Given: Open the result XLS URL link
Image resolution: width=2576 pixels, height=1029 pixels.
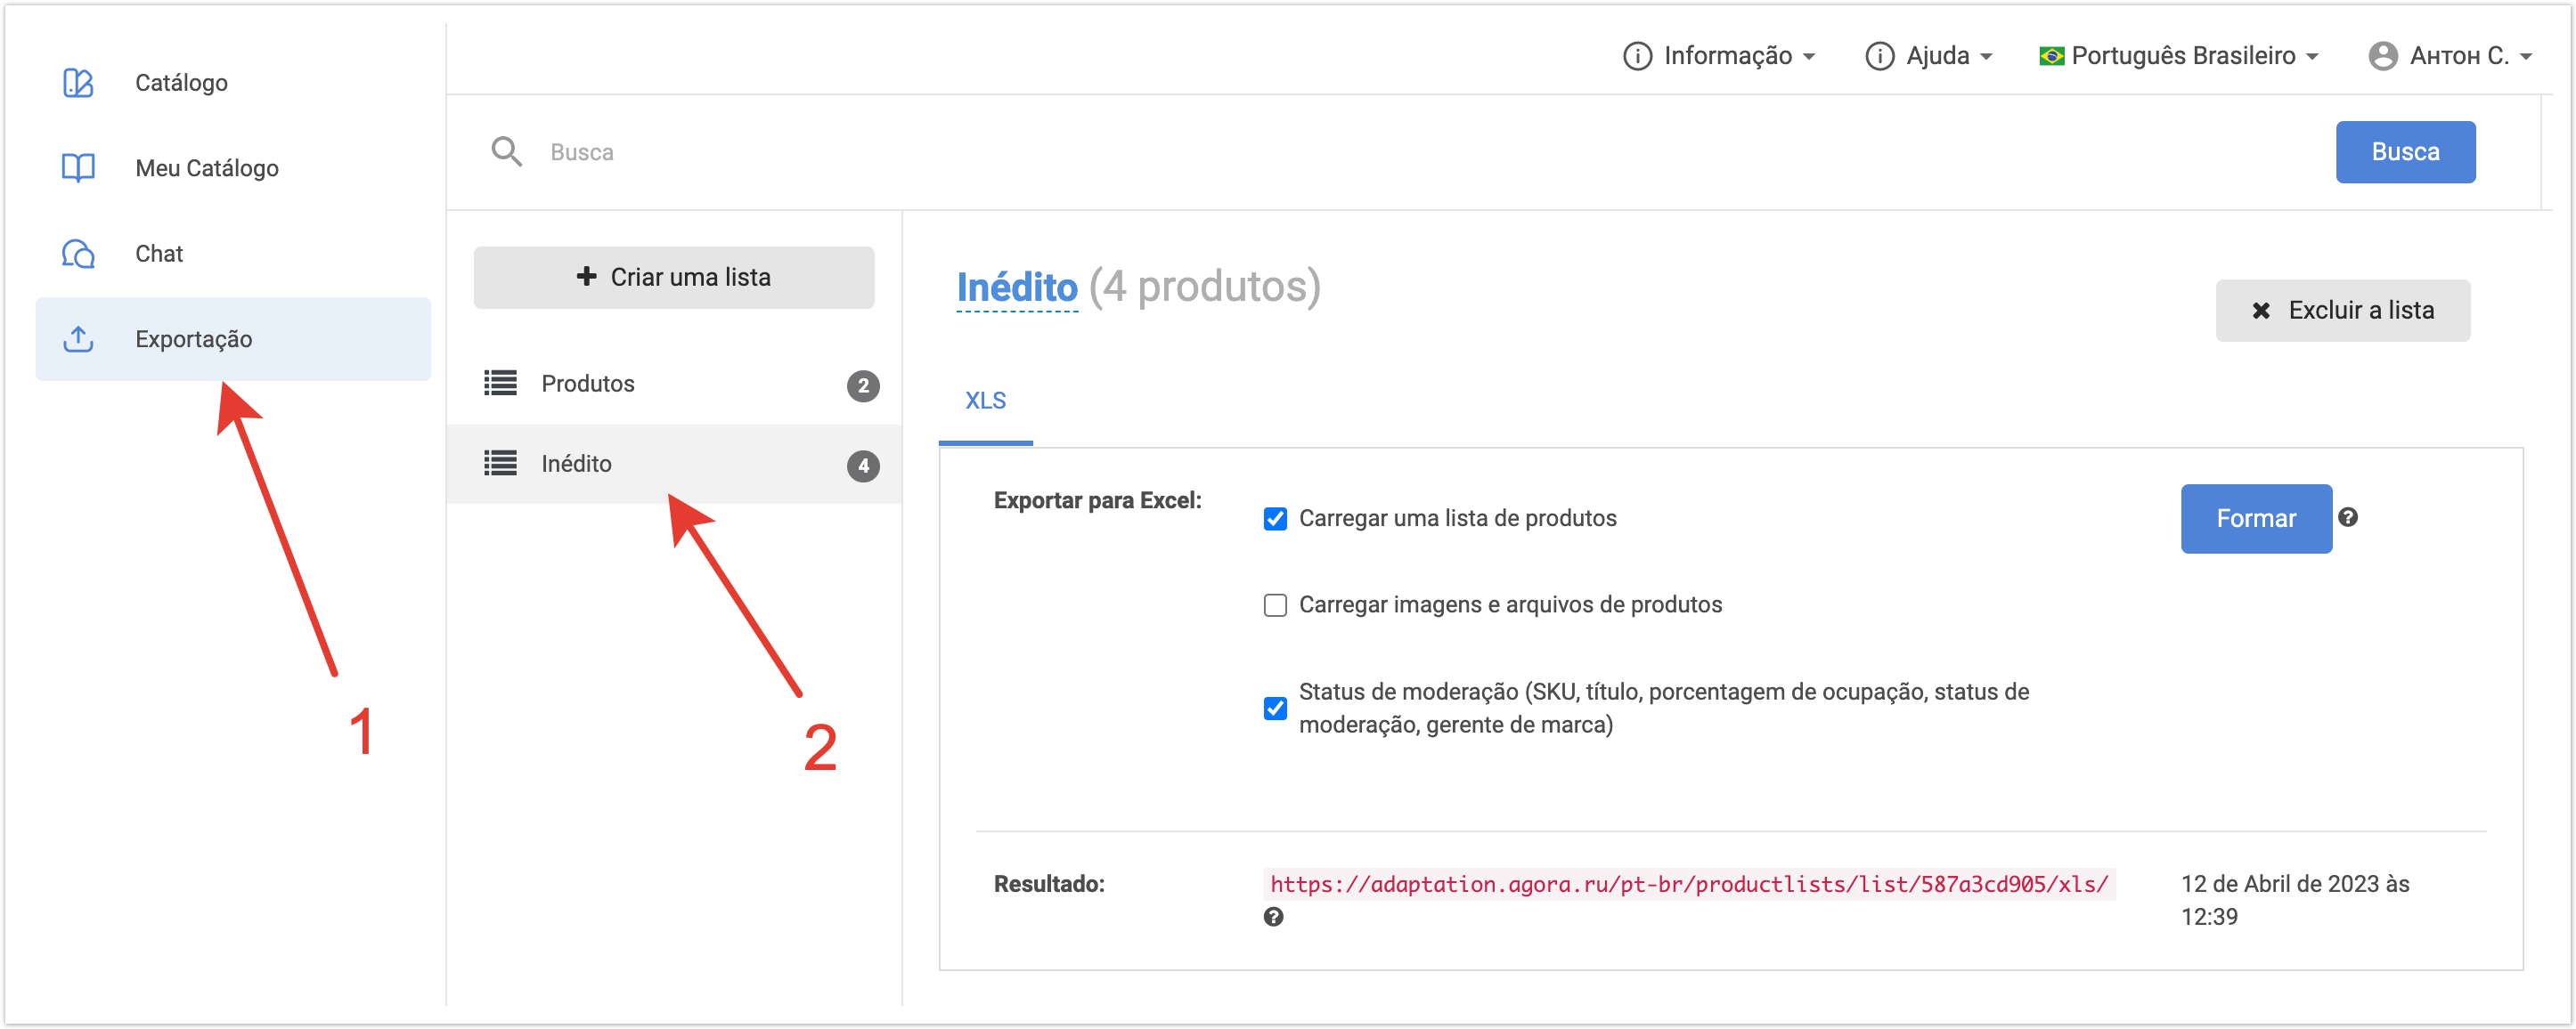Looking at the screenshot, I should 1688,884.
